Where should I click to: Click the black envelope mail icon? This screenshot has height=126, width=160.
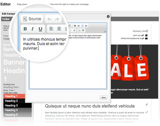tap(146, 38)
